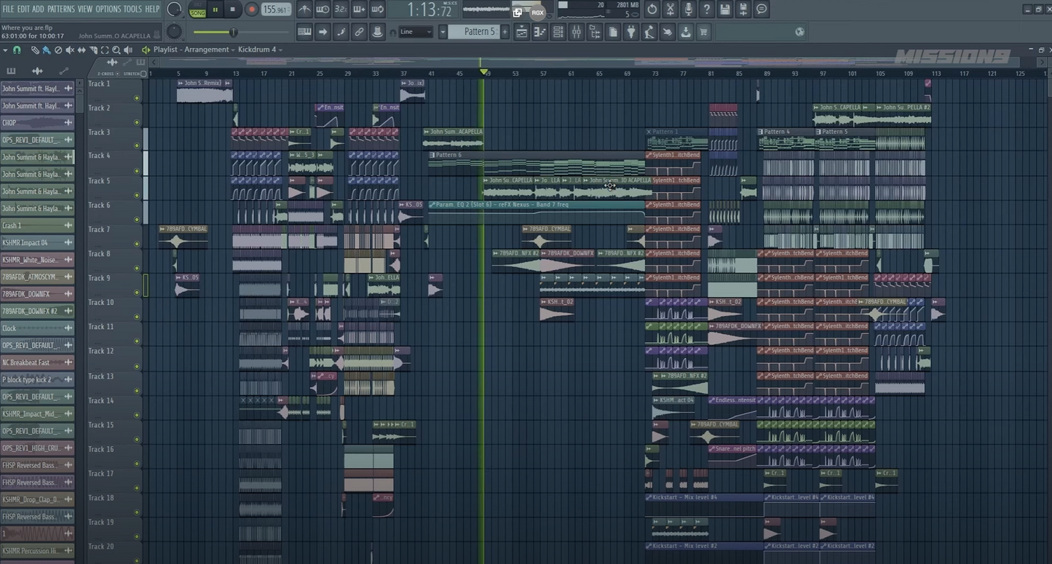Activate the Zoom tool in the playlist

pos(116,49)
